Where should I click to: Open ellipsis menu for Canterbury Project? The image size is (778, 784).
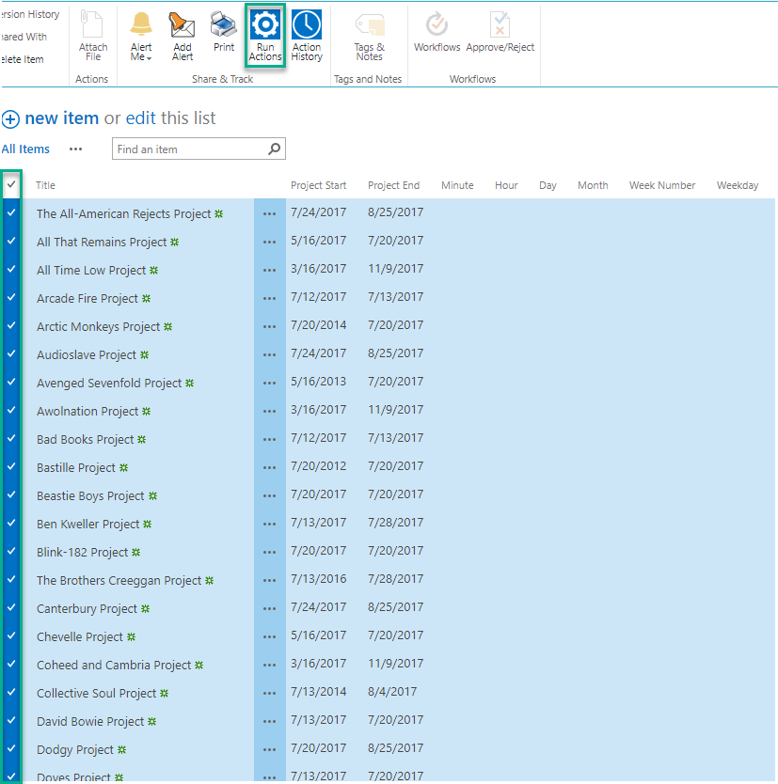pos(270,609)
